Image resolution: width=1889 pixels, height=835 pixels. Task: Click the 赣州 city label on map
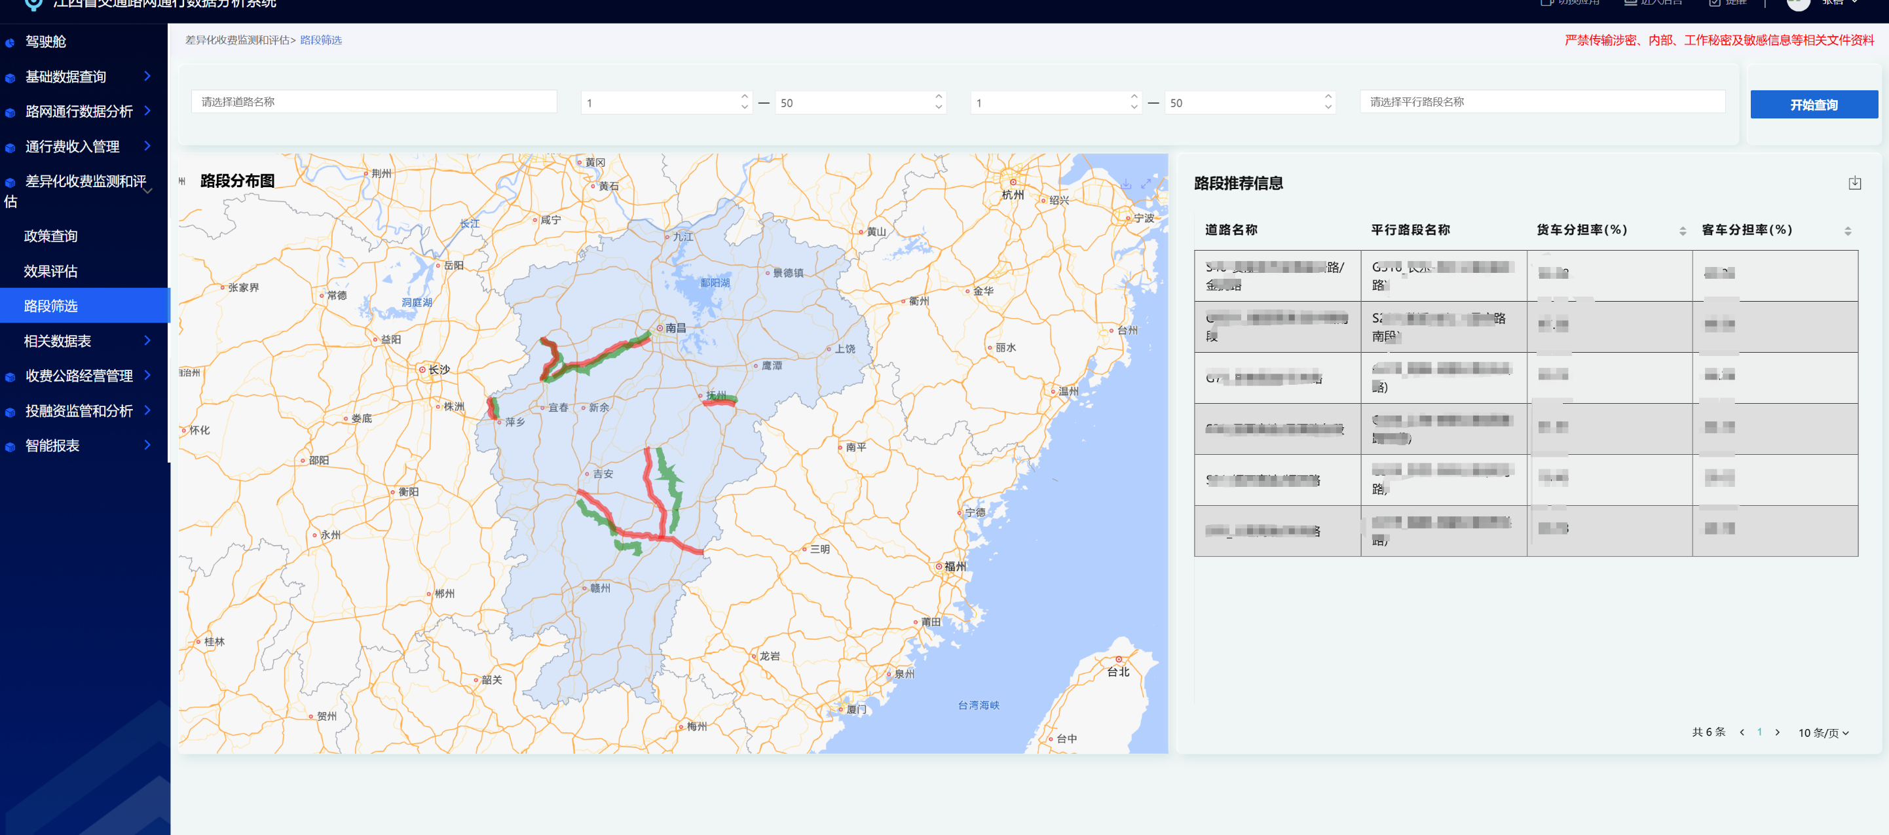point(600,588)
